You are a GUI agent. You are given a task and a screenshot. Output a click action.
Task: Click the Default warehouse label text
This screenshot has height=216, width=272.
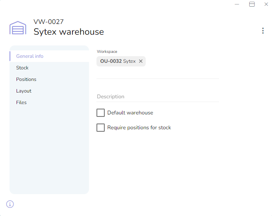[130, 113]
